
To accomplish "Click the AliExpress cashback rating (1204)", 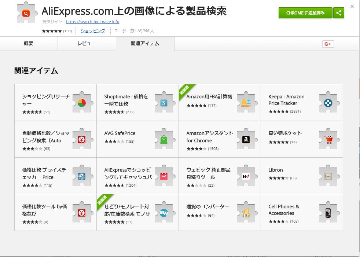I will (x=120, y=186).
